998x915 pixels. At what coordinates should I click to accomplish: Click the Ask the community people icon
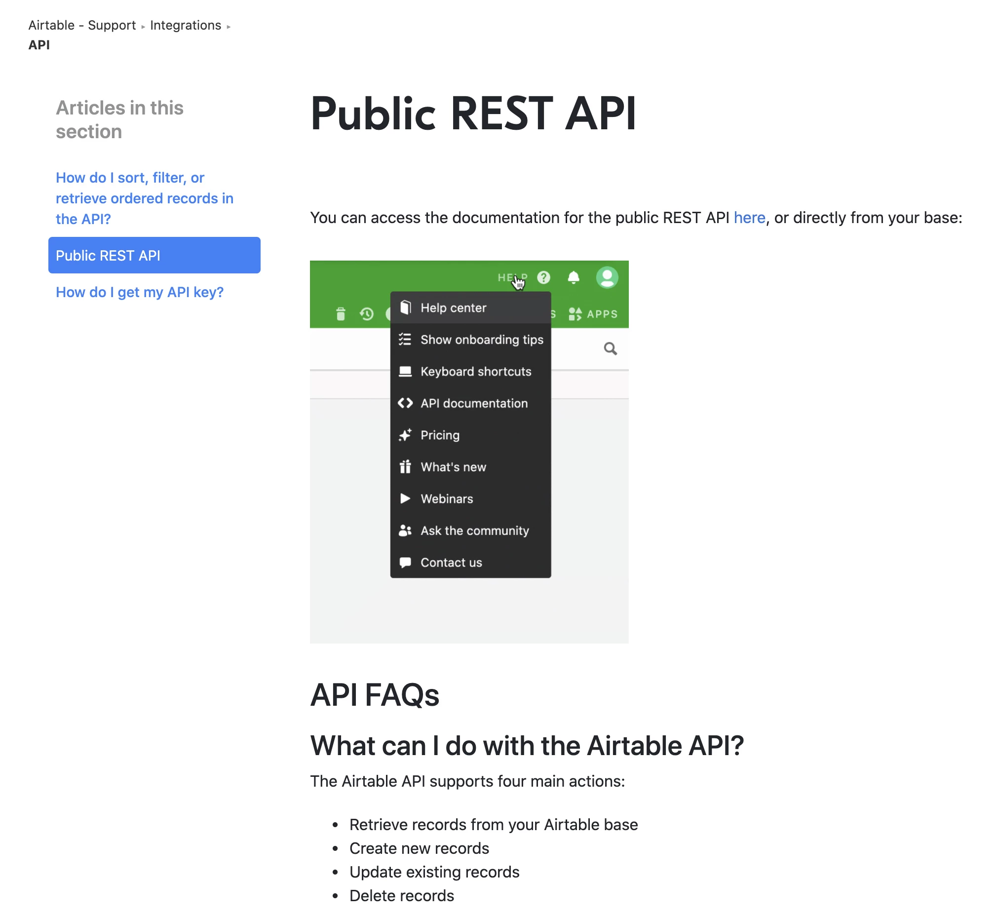point(405,530)
